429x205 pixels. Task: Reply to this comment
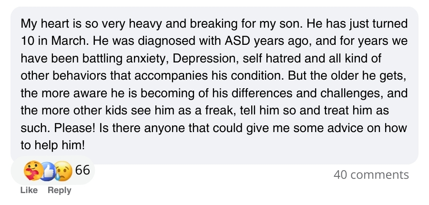pyautogui.click(x=59, y=190)
